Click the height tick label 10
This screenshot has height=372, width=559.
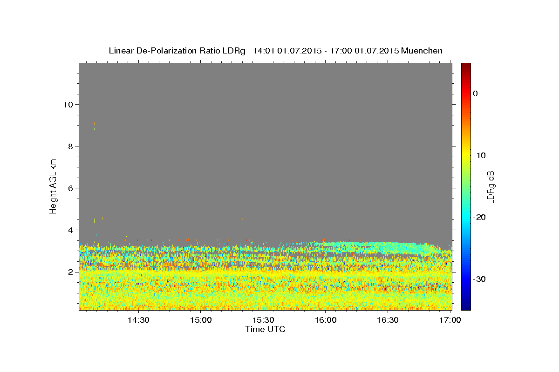68,105
